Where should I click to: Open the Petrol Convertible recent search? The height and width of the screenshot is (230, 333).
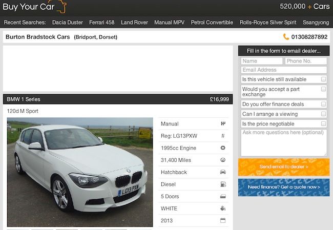pyautogui.click(x=212, y=23)
